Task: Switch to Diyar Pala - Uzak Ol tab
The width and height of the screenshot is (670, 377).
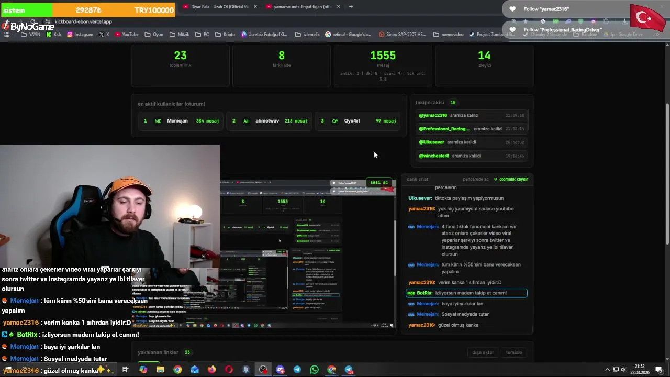Action: 220,7
